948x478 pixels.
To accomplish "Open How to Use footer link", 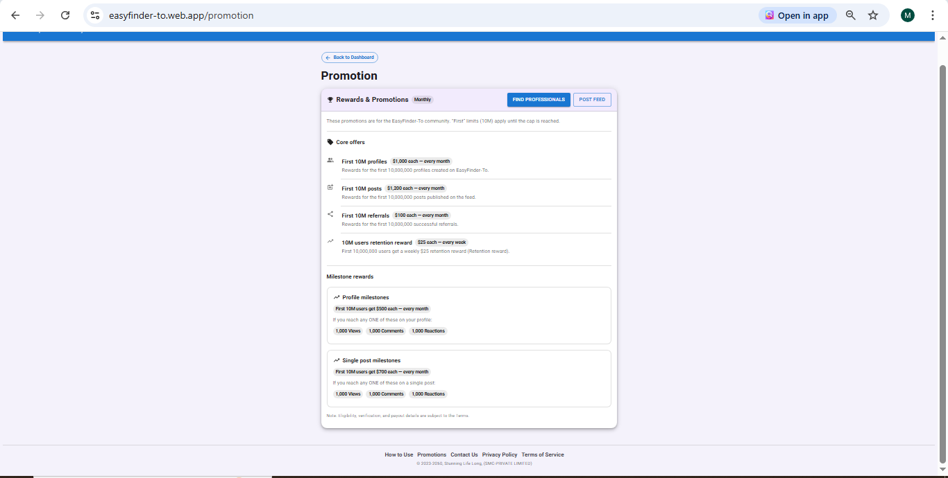I will 399,454.
